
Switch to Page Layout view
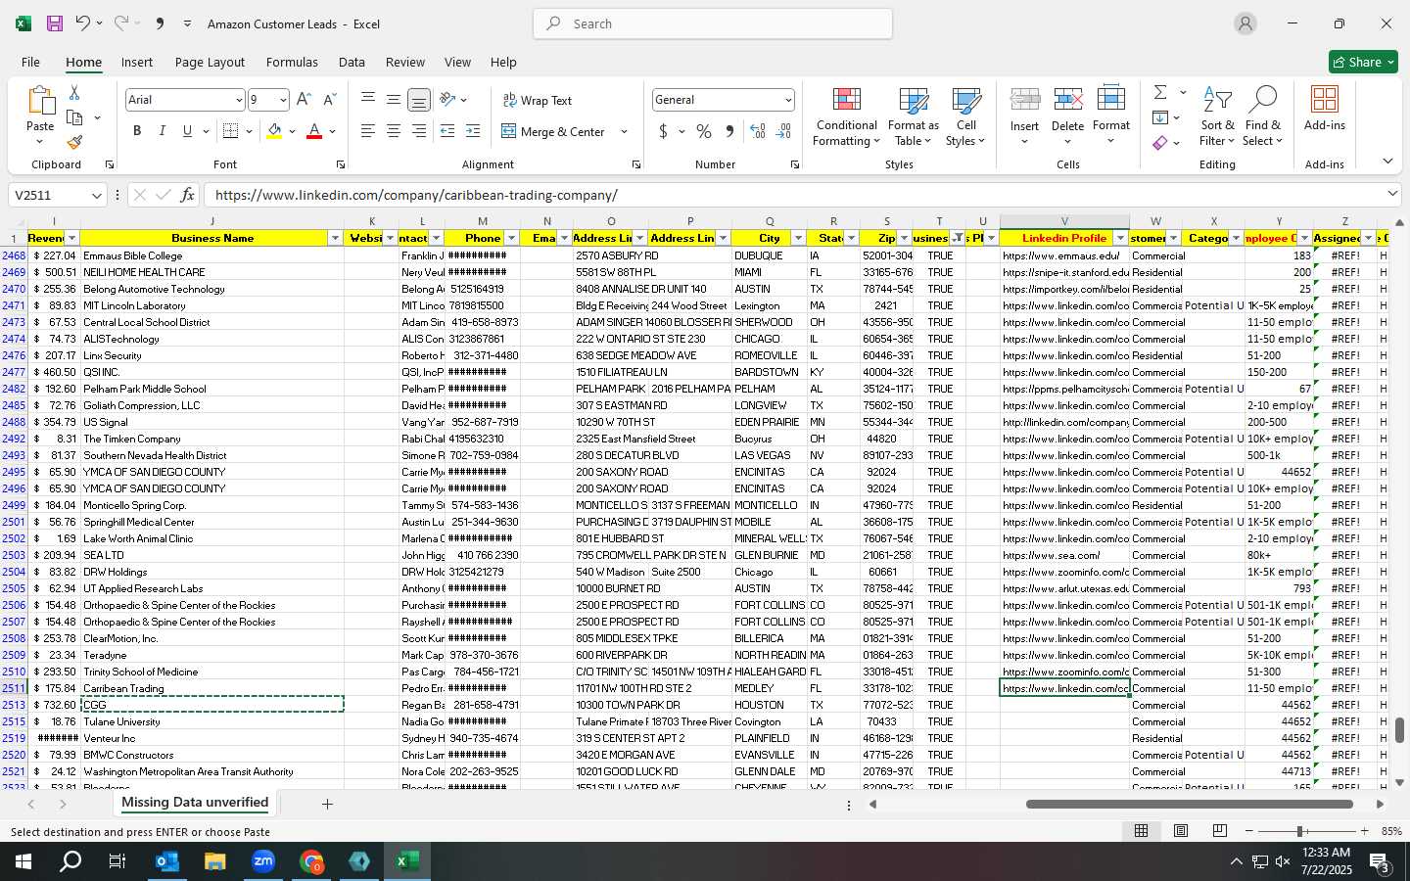coord(1181,831)
